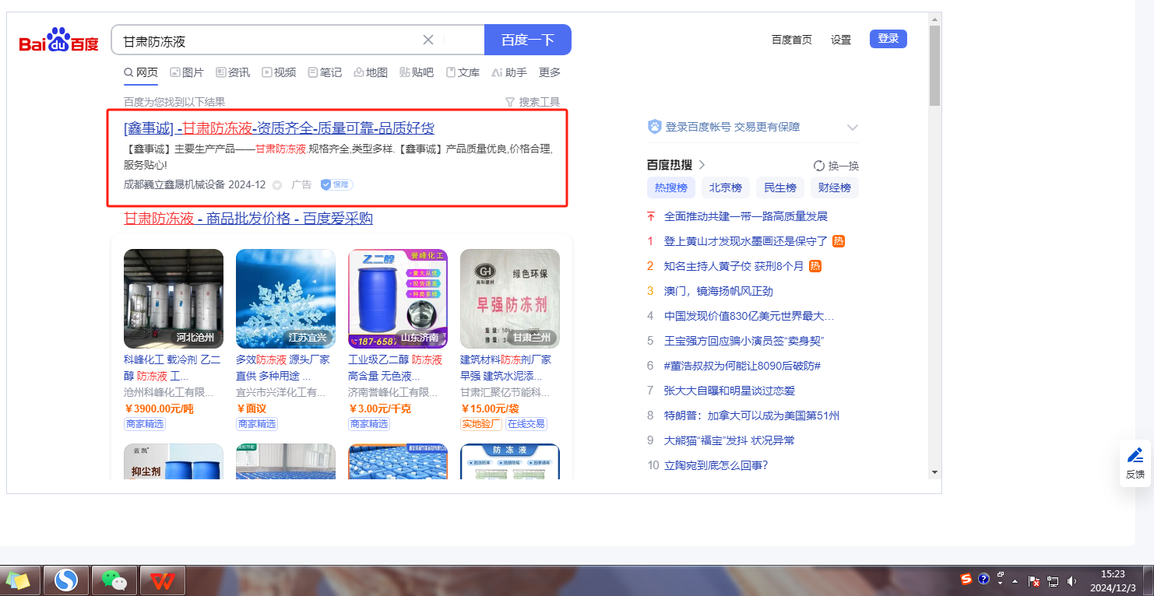1154x596 pixels.
Task: Open hot search 王宝强方回应骗小演员签"卖身契"
Action: pyautogui.click(x=744, y=341)
